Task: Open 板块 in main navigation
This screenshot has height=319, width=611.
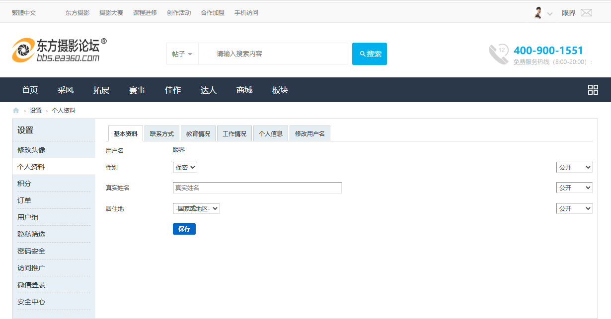Action: (x=280, y=90)
